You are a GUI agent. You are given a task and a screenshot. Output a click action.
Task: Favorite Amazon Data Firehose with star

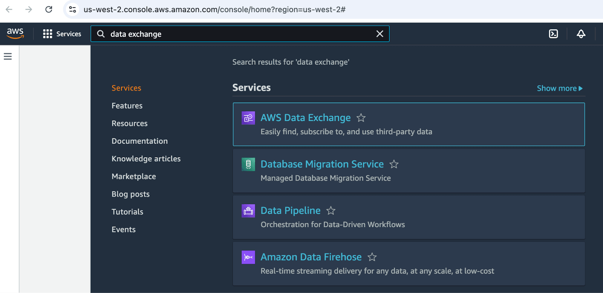click(372, 257)
